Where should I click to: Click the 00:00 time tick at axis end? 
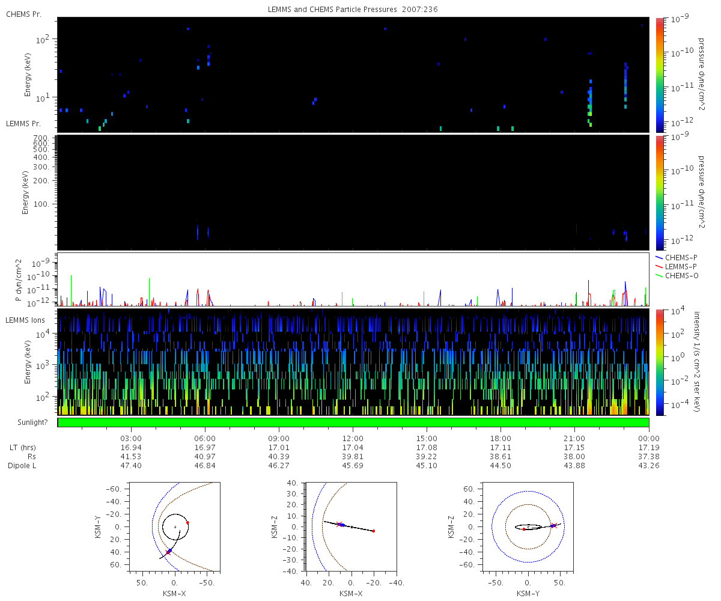pyautogui.click(x=649, y=439)
